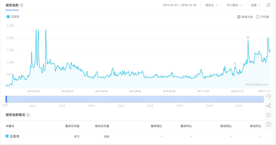Viewport: 276px width, 145px height.
Task: Click news marker A on the chart
Action: click(235, 64)
